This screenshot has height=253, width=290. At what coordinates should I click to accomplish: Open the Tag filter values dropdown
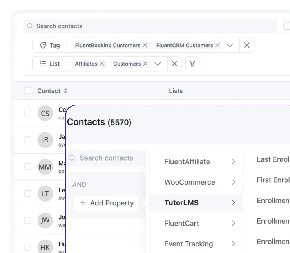[x=230, y=45]
